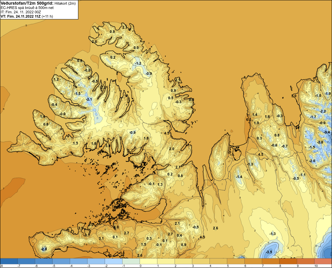Click the 4.0 temperature value on map
The width and height of the screenshot is (332, 268).
click(x=116, y=227)
